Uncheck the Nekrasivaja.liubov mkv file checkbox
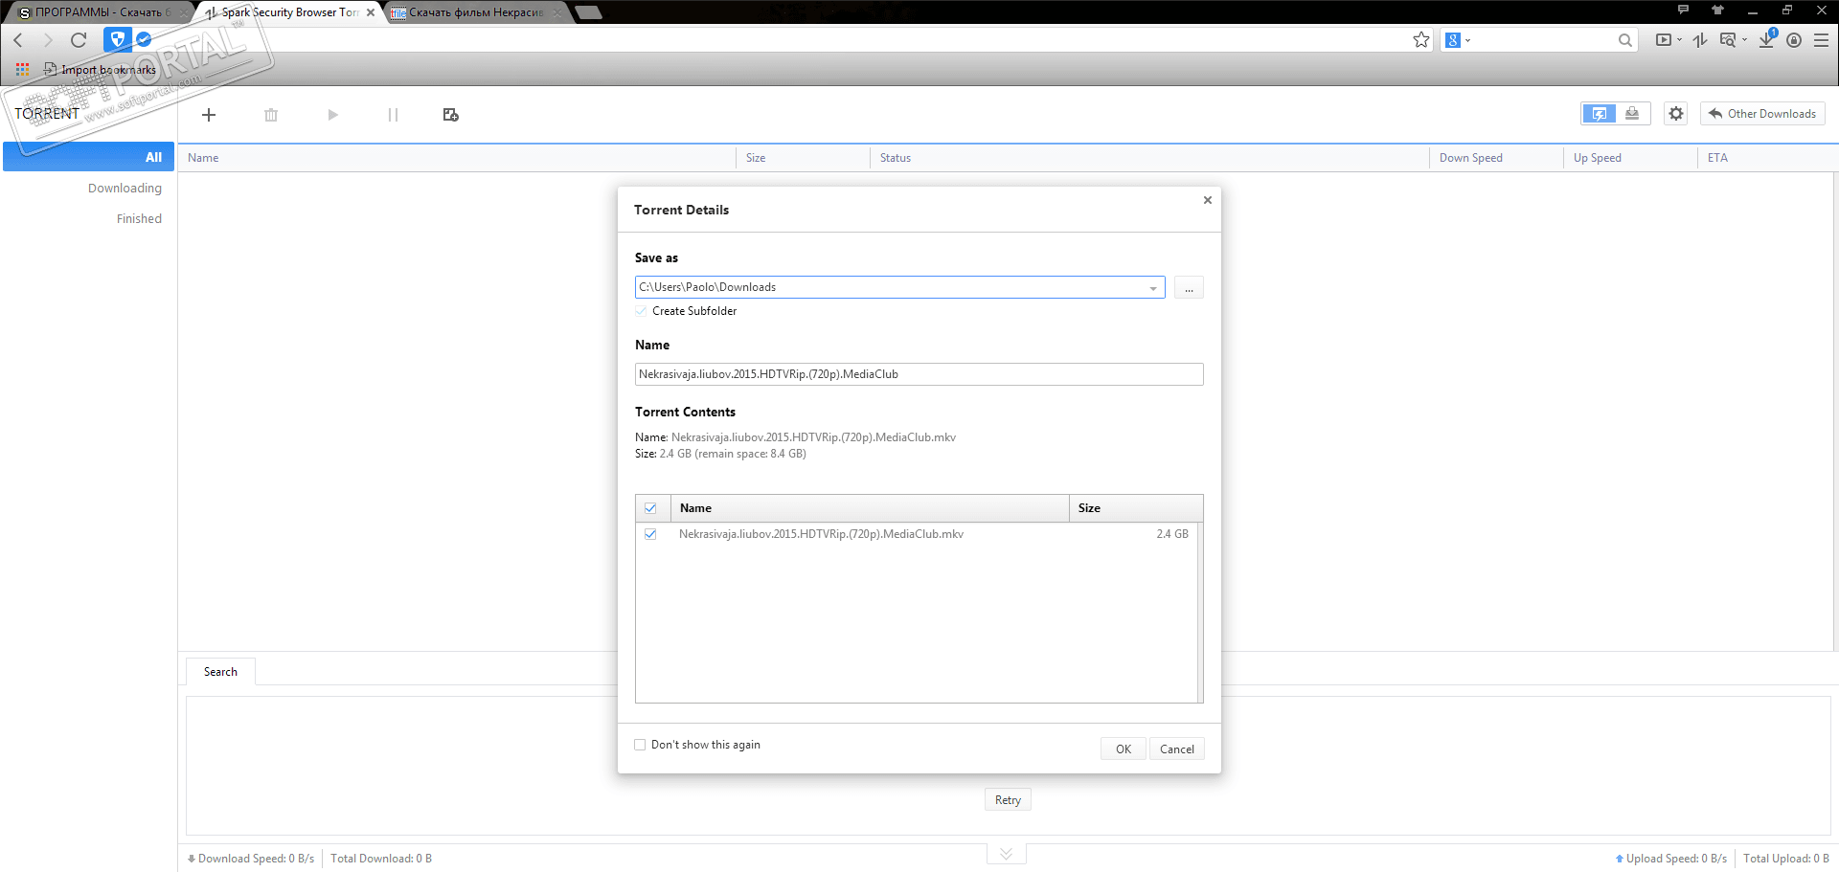Screen dimensions: 1839x872 650,534
